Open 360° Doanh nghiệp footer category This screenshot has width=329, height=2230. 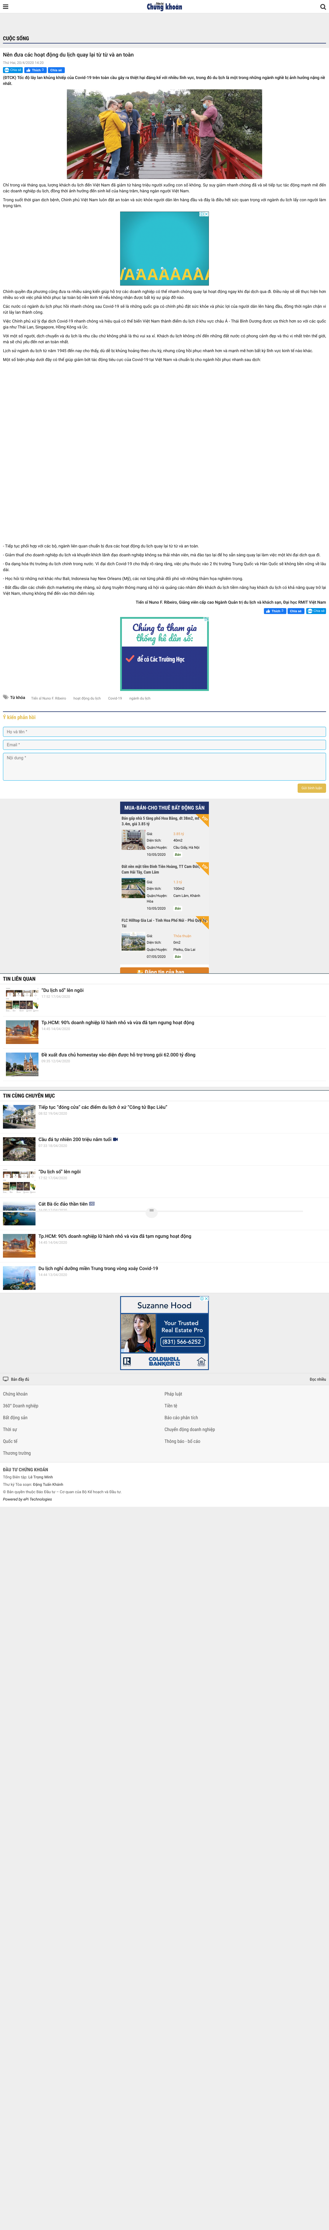pos(21,1406)
